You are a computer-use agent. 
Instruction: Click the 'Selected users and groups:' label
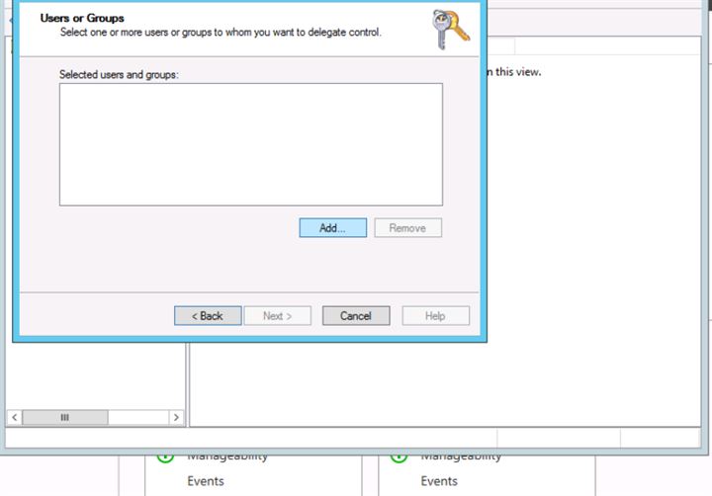pos(119,74)
